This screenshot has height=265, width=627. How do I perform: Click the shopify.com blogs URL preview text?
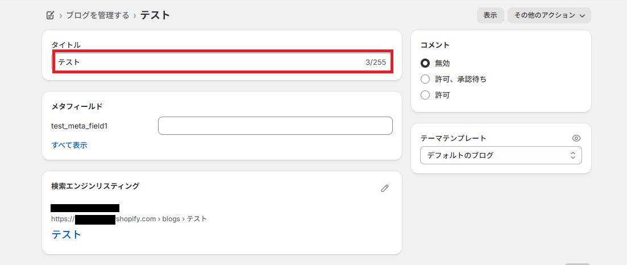[161, 219]
